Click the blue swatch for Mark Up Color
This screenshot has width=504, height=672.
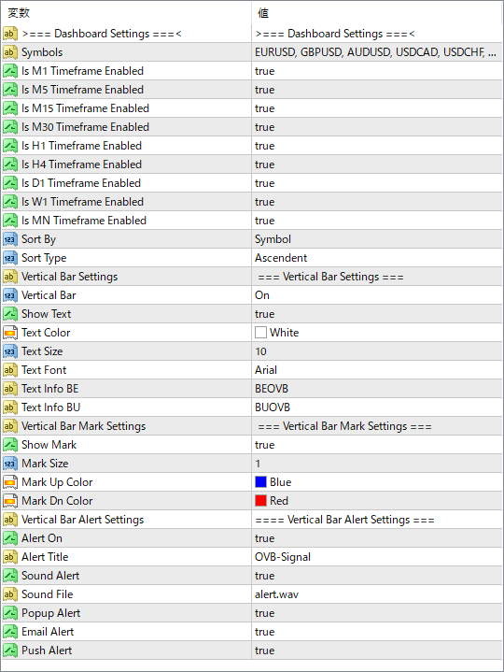tap(260, 482)
